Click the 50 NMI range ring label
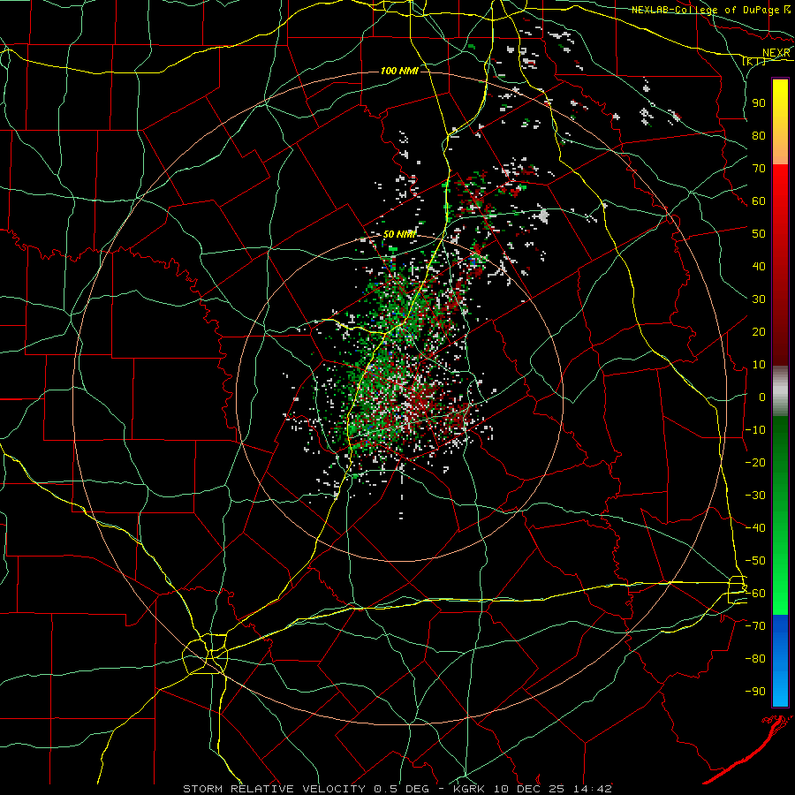Screen dimensions: 795x795 [399, 234]
